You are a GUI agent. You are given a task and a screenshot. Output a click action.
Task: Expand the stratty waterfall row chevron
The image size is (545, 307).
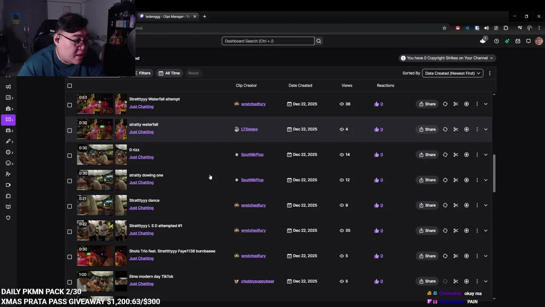tap(485, 129)
